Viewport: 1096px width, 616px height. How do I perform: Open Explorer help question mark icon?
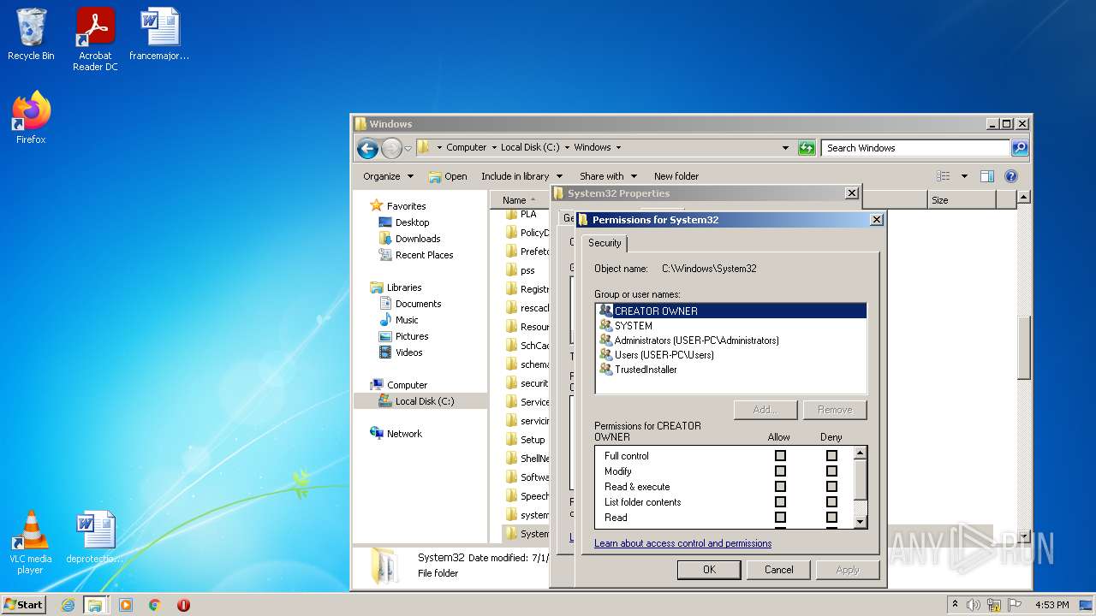click(1011, 176)
